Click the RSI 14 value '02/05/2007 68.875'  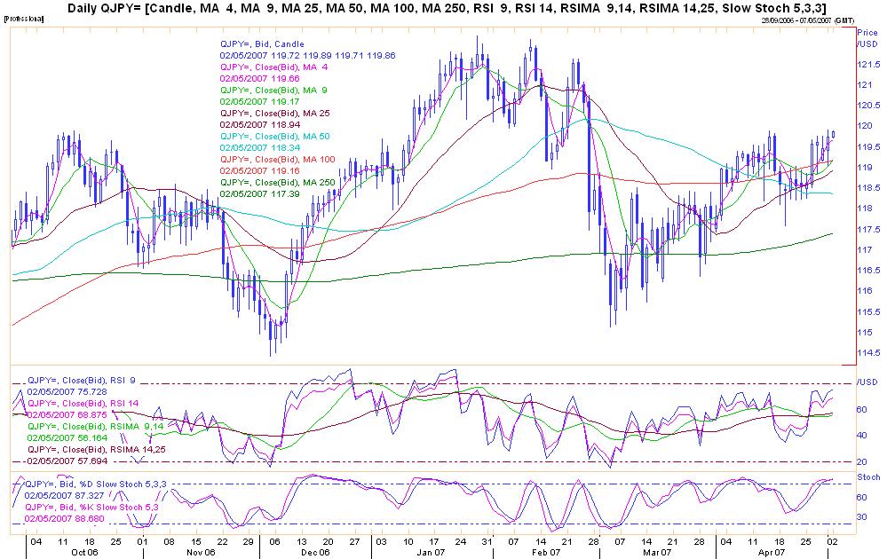click(67, 414)
